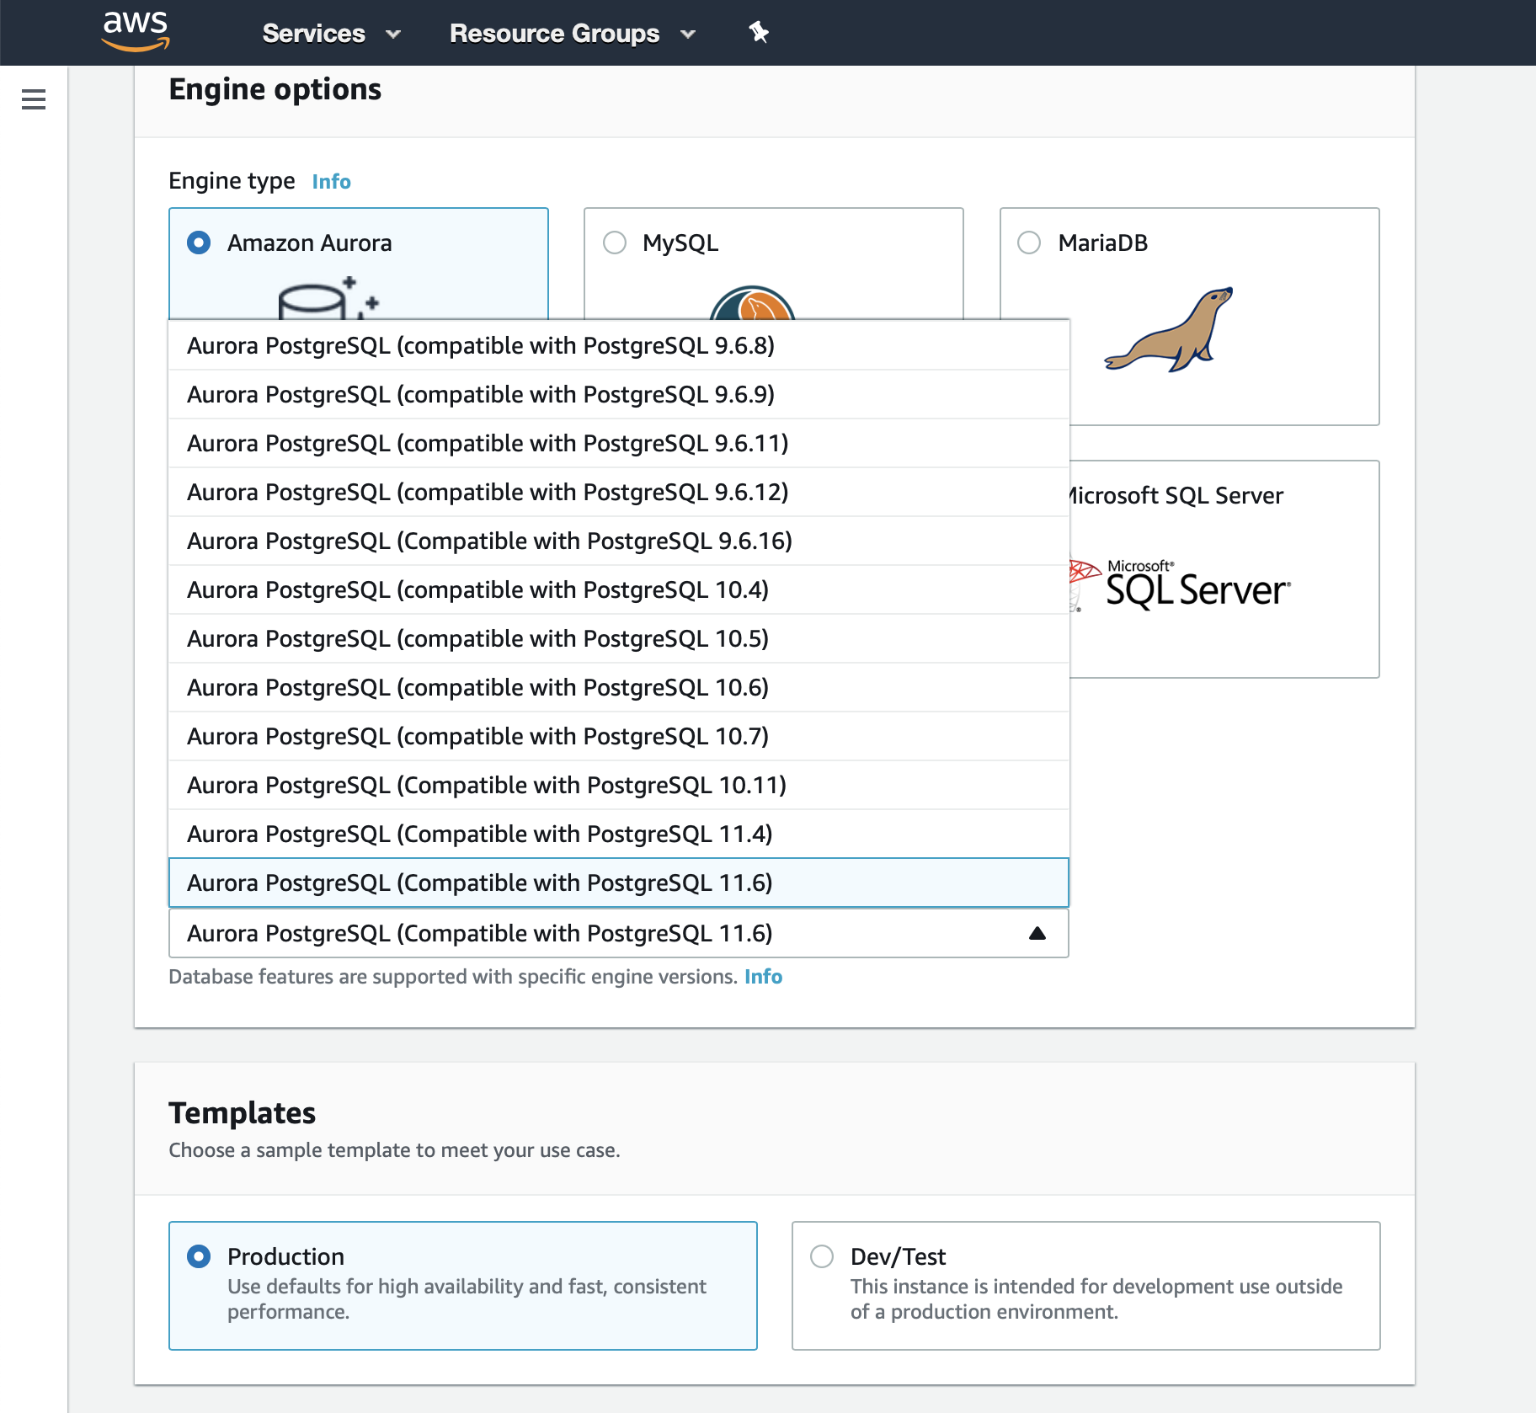Click the Amazon Aurora label text
The width and height of the screenshot is (1536, 1413).
[309, 243]
